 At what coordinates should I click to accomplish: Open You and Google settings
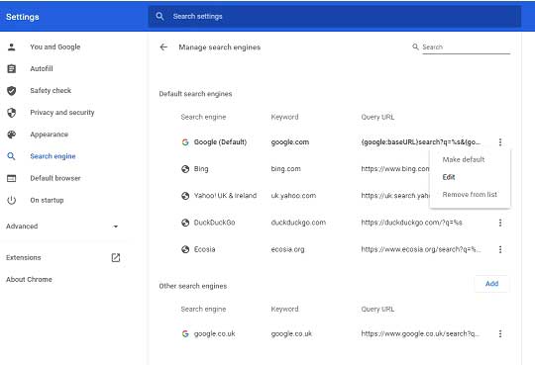(55, 47)
